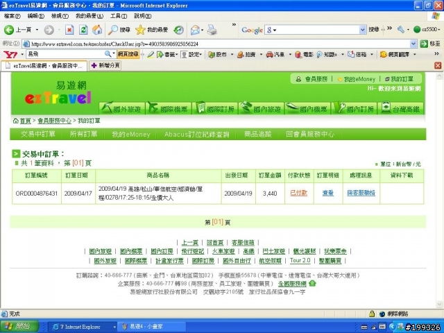Open the 編輯 Edit menu

35,16
